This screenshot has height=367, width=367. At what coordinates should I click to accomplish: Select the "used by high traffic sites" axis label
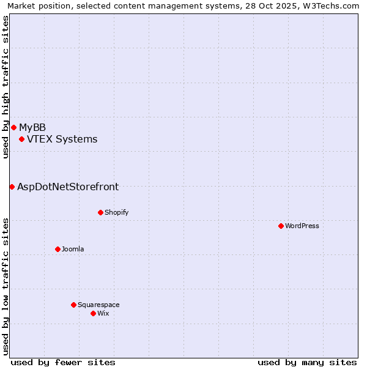tap(6, 87)
